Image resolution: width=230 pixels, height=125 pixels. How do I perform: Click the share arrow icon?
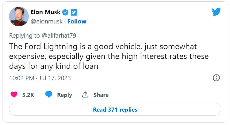[85, 95]
